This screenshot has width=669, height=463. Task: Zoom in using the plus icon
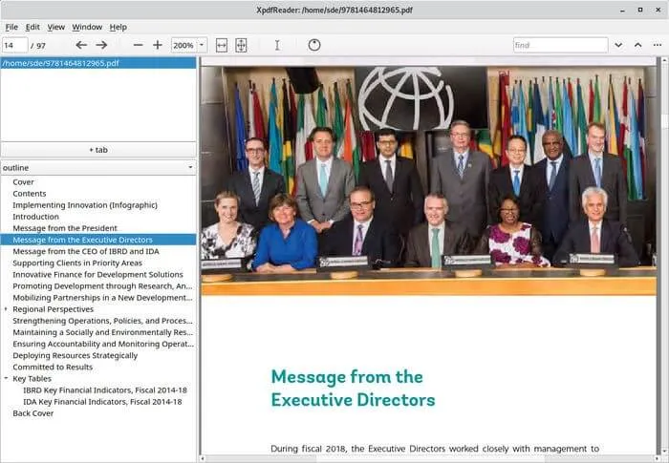coord(158,45)
